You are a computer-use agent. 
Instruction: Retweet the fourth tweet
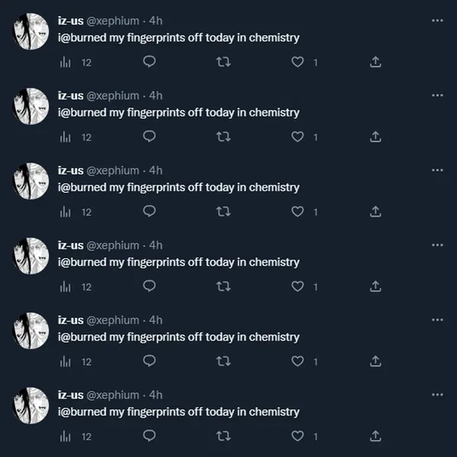pyautogui.click(x=223, y=286)
